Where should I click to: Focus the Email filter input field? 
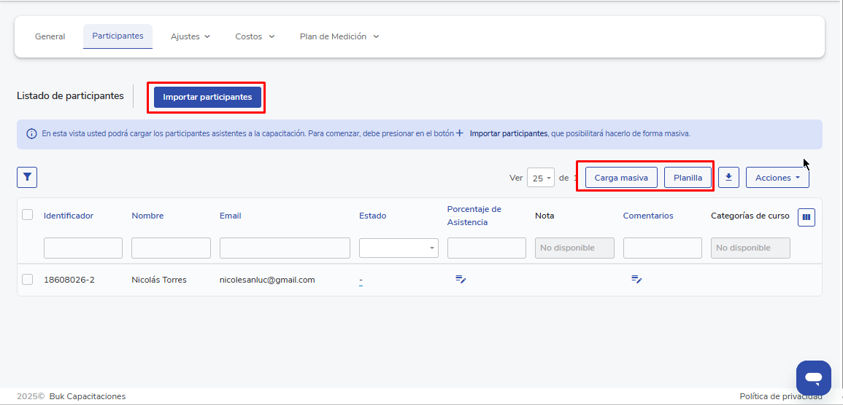coord(285,248)
